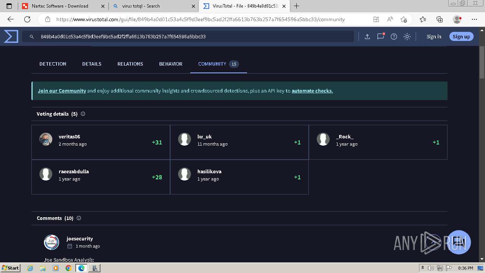Open a new tab with plus button
The width and height of the screenshot is (485, 273).
(x=296, y=6)
